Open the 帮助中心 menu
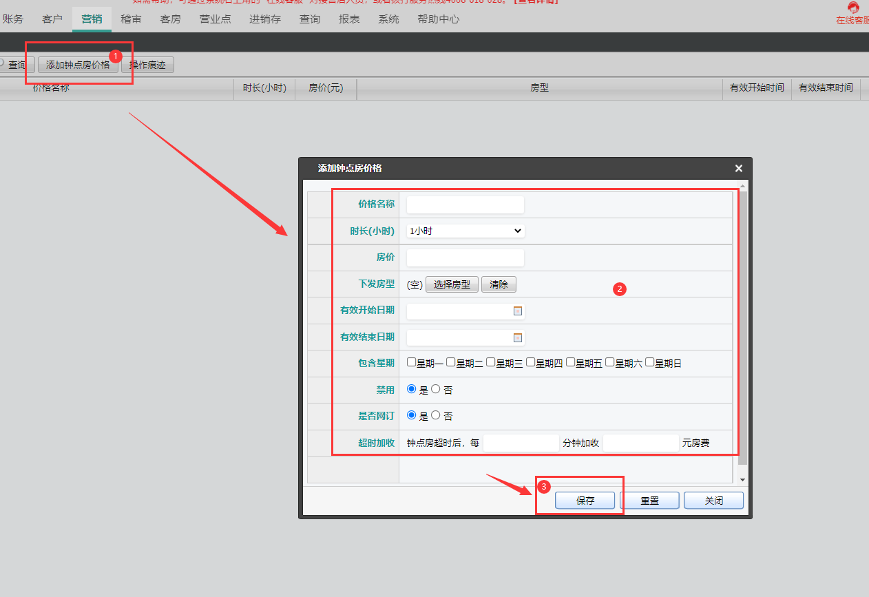Viewport: 869px width, 597px height. pos(439,19)
